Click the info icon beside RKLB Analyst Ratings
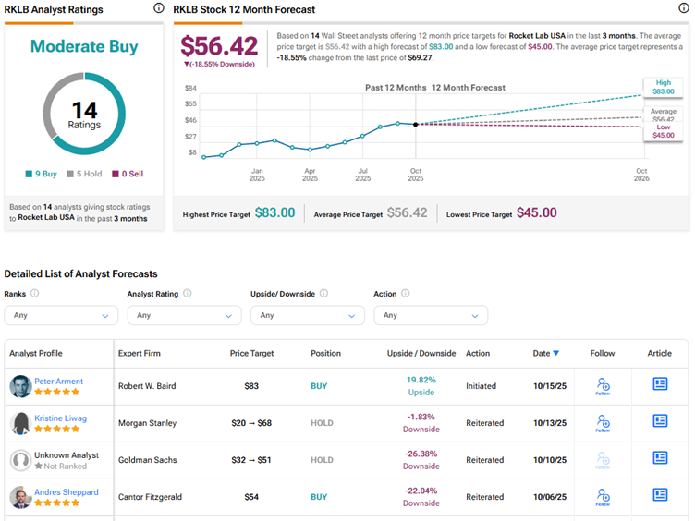 pyautogui.click(x=159, y=8)
